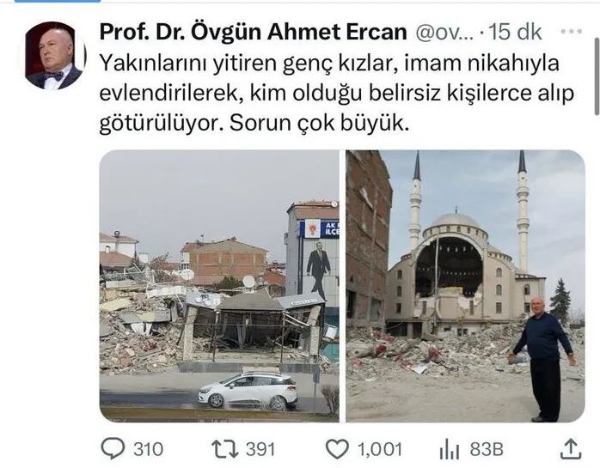Open left photo of collapsed building
This screenshot has width=600, height=468.
[219, 286]
